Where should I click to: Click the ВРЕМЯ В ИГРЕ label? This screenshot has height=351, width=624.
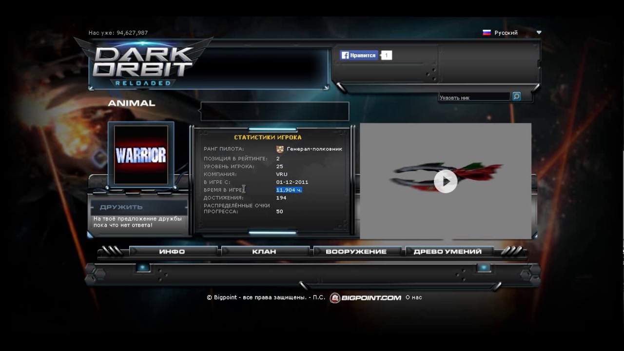[x=223, y=190]
